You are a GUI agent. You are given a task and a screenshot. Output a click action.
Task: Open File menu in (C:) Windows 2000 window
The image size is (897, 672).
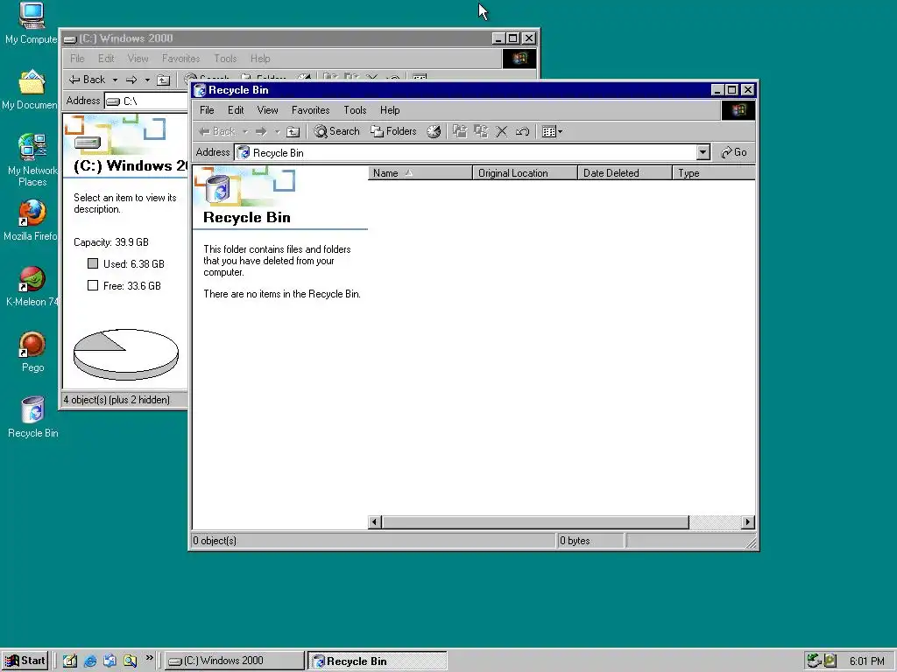77,59
